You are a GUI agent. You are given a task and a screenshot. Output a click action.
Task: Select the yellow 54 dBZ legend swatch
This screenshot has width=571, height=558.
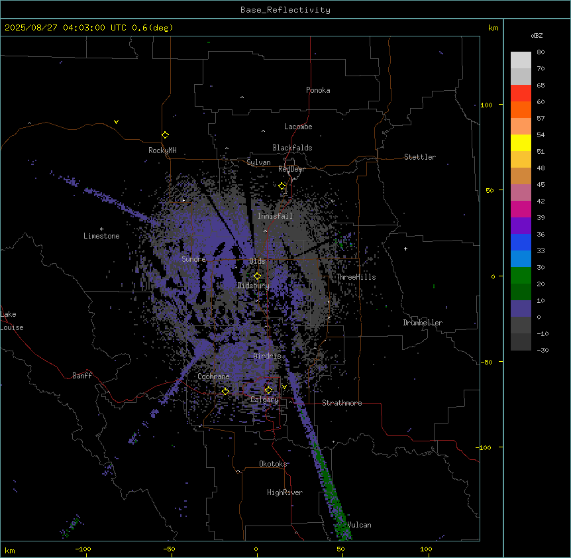(521, 142)
